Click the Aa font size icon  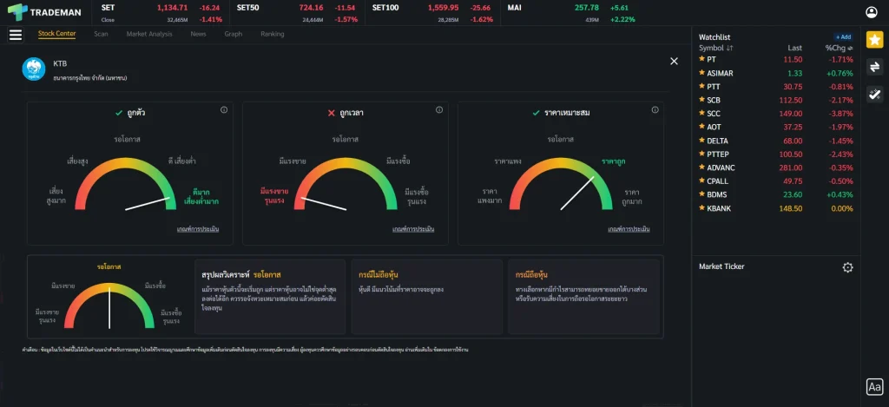pos(874,386)
